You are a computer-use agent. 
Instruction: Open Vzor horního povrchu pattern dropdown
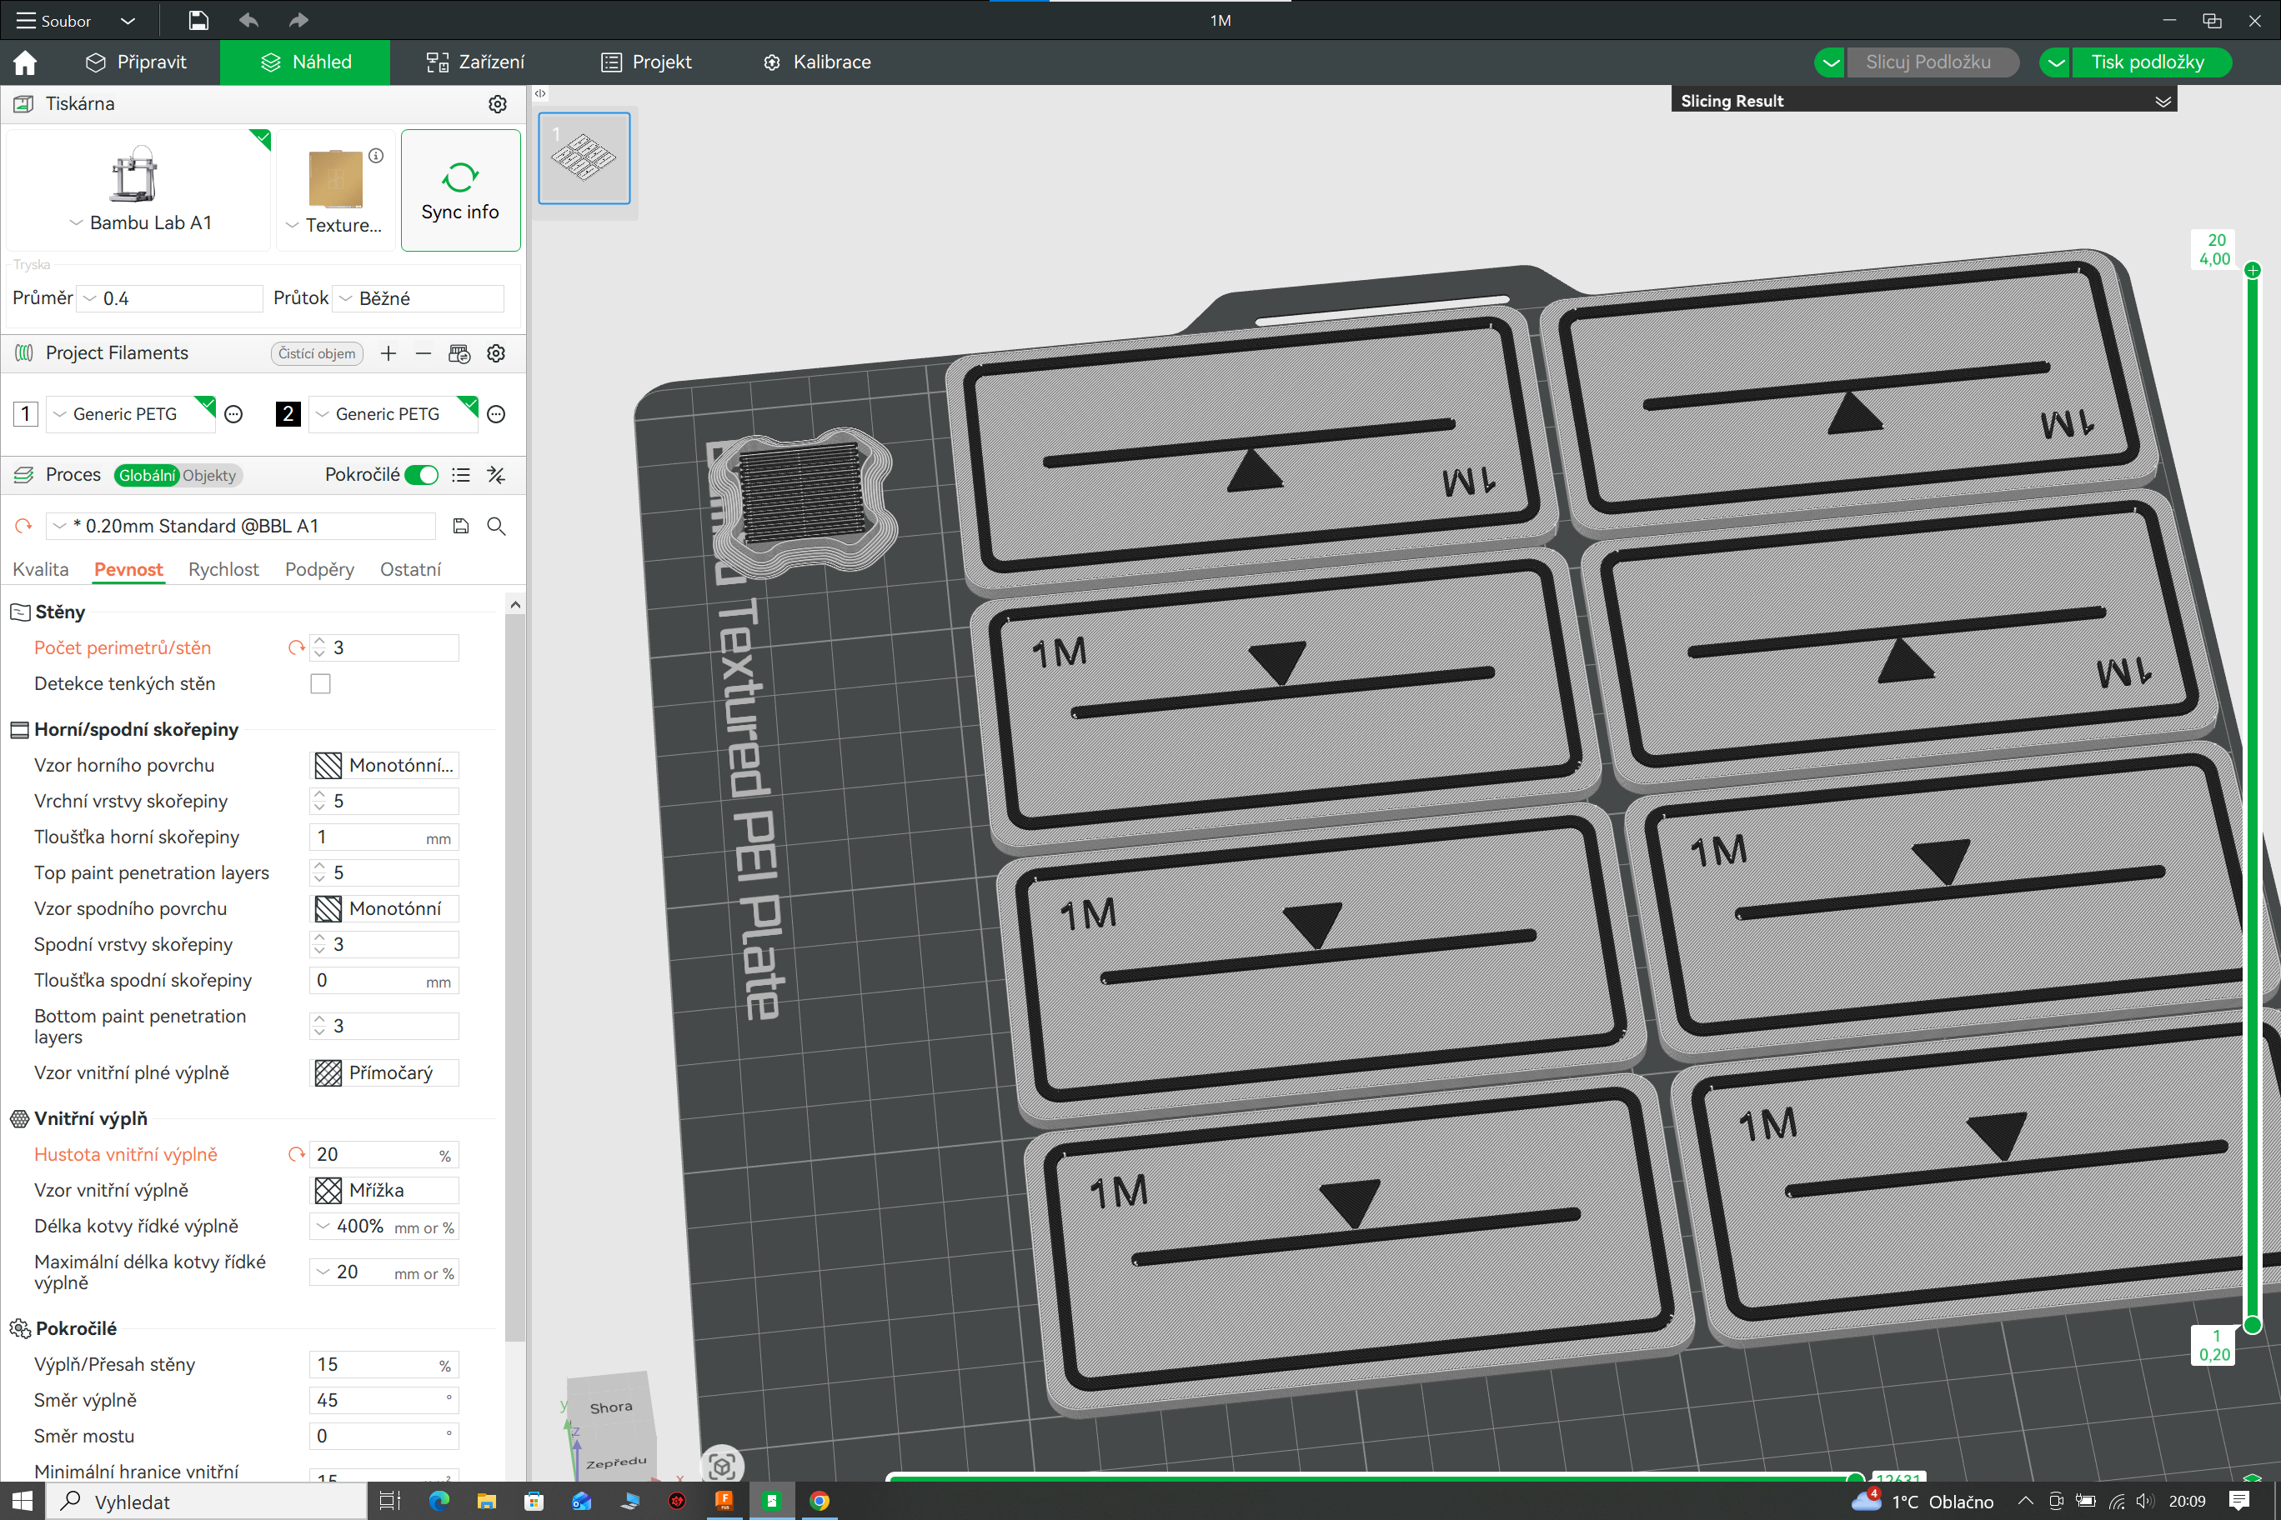[x=384, y=766]
